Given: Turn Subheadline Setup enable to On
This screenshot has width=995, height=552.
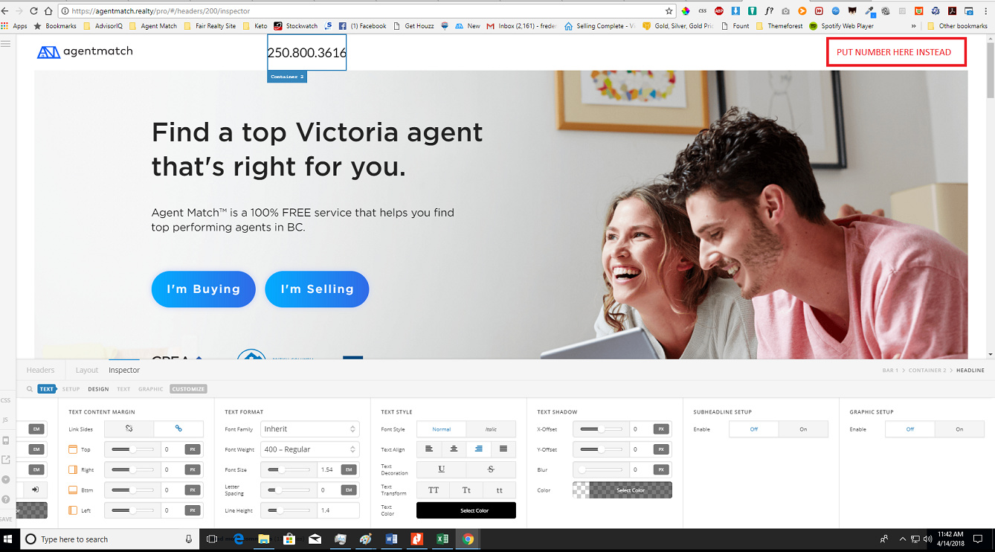Looking at the screenshot, I should (x=803, y=429).
